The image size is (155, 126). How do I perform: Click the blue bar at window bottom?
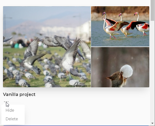coord(76,126)
